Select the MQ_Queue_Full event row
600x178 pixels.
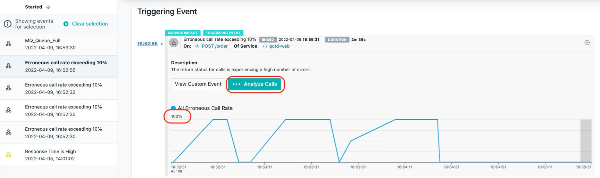59,44
